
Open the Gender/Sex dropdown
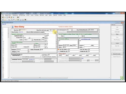[29, 38]
